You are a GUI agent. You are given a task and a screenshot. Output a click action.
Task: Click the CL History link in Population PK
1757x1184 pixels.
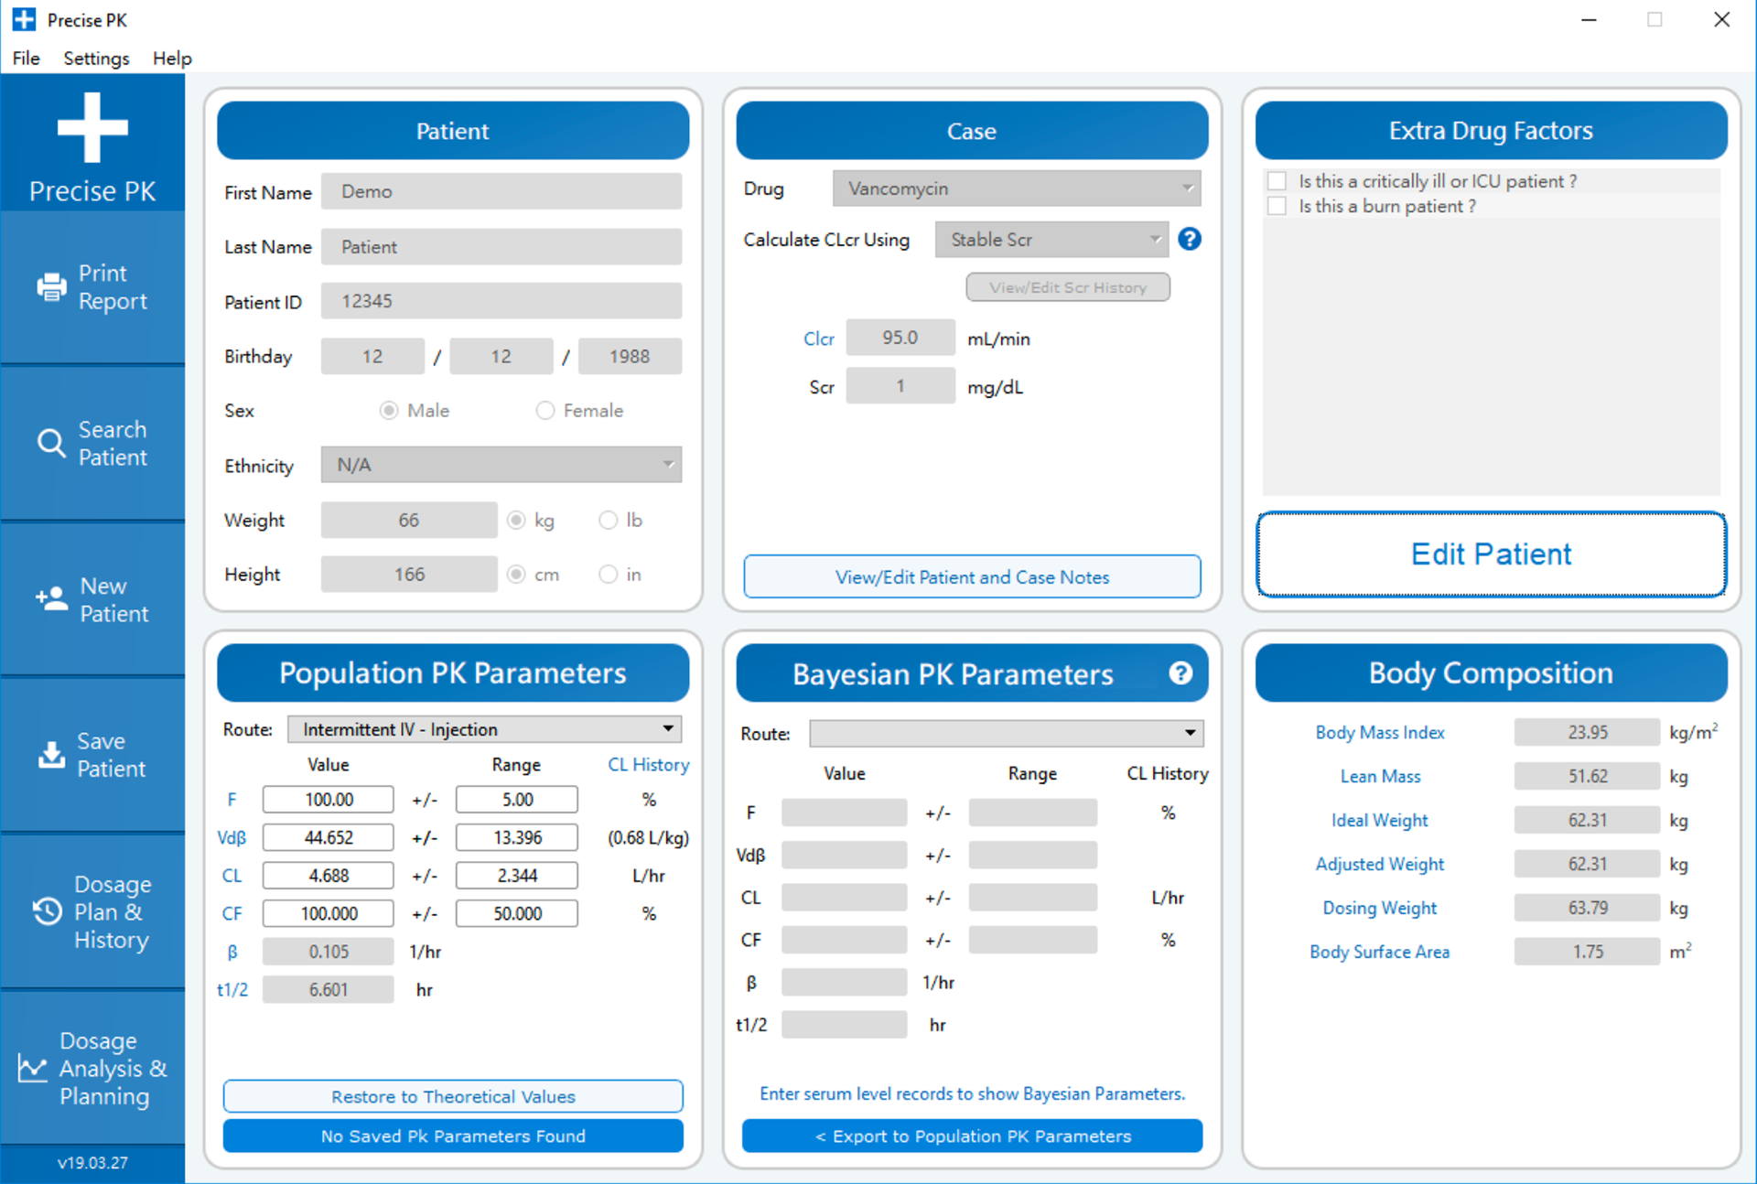648,765
